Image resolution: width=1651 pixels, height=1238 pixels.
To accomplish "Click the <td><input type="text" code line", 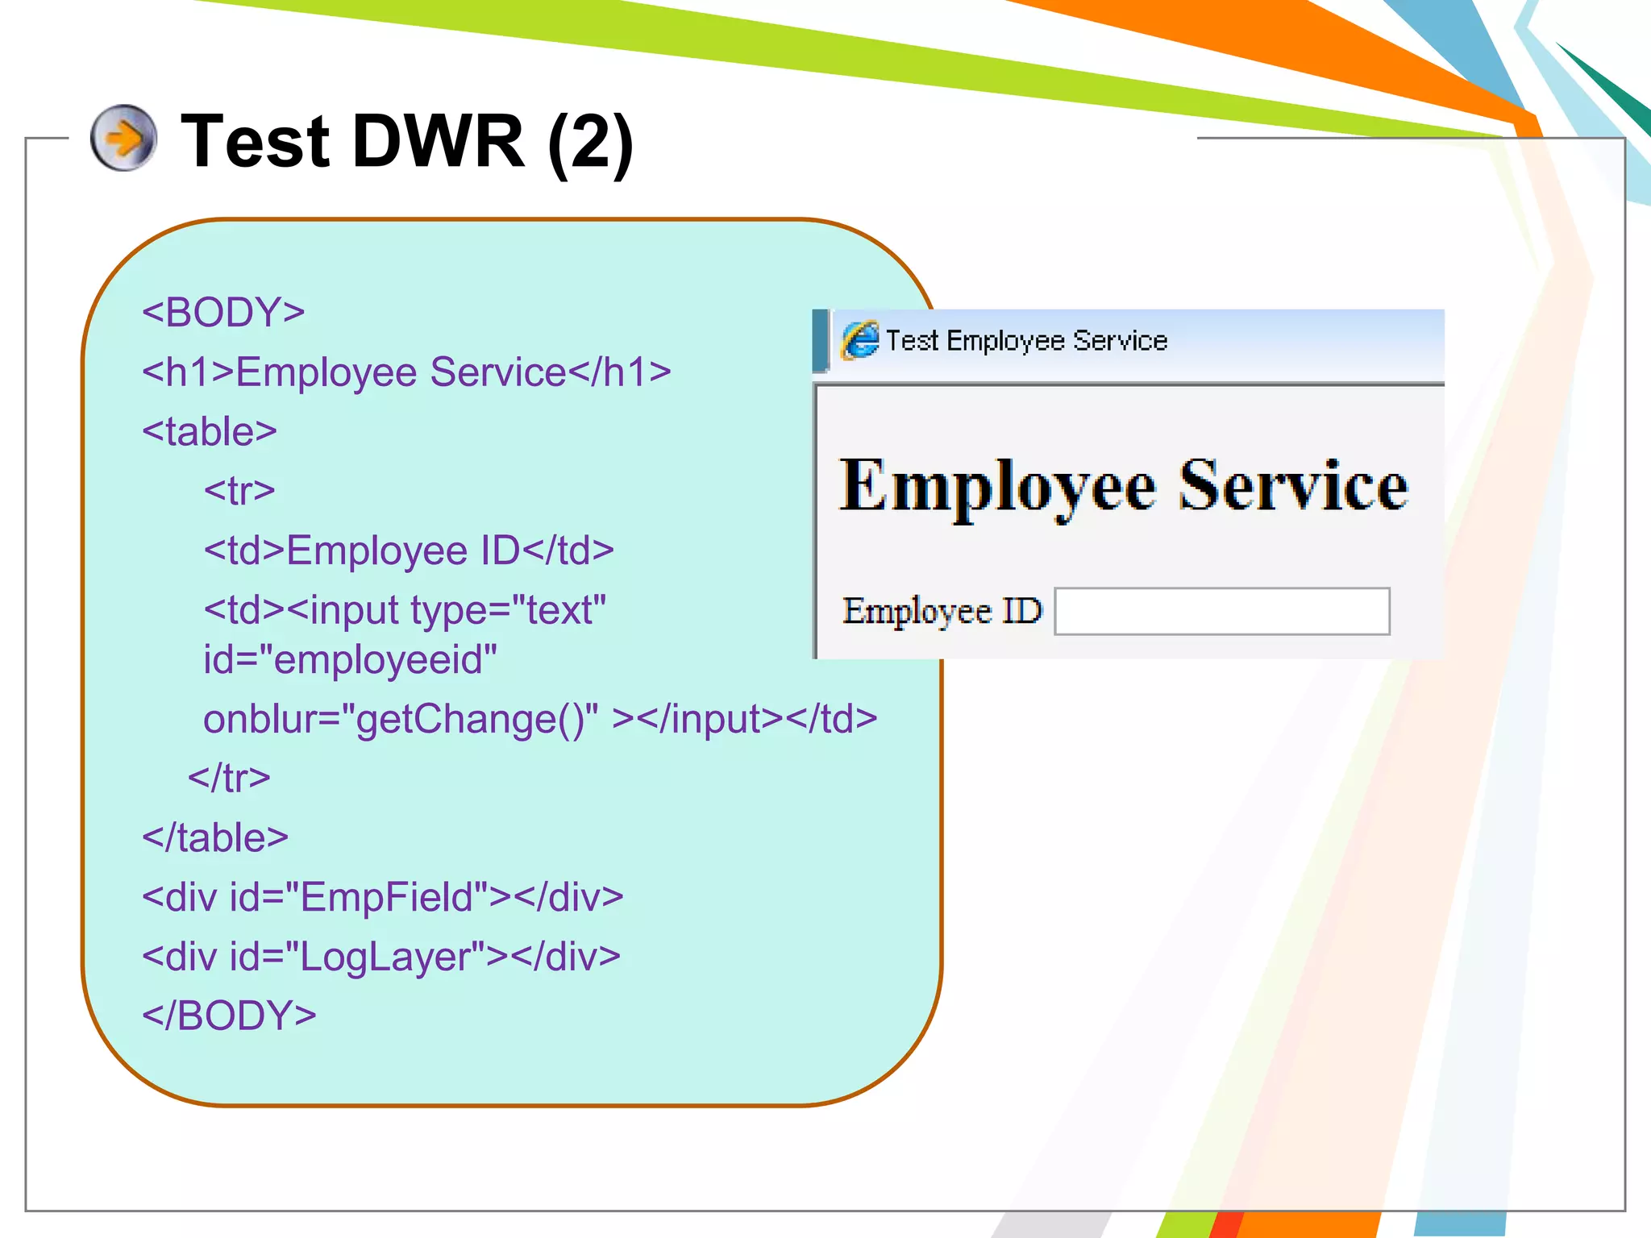I will tap(405, 610).
